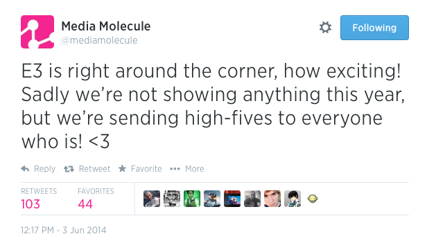Toggle the blue Following button
Viewport: 427px width, 252px height.
(x=374, y=28)
